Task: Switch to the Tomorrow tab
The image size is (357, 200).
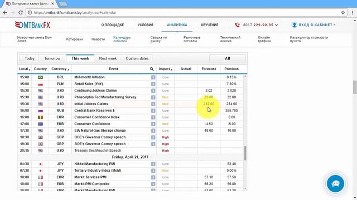Action: click(x=52, y=58)
